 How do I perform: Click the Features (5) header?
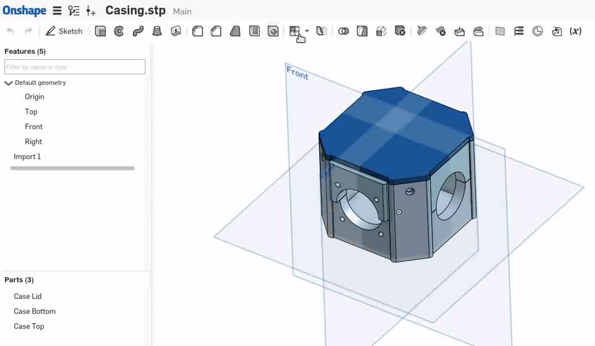coord(25,51)
